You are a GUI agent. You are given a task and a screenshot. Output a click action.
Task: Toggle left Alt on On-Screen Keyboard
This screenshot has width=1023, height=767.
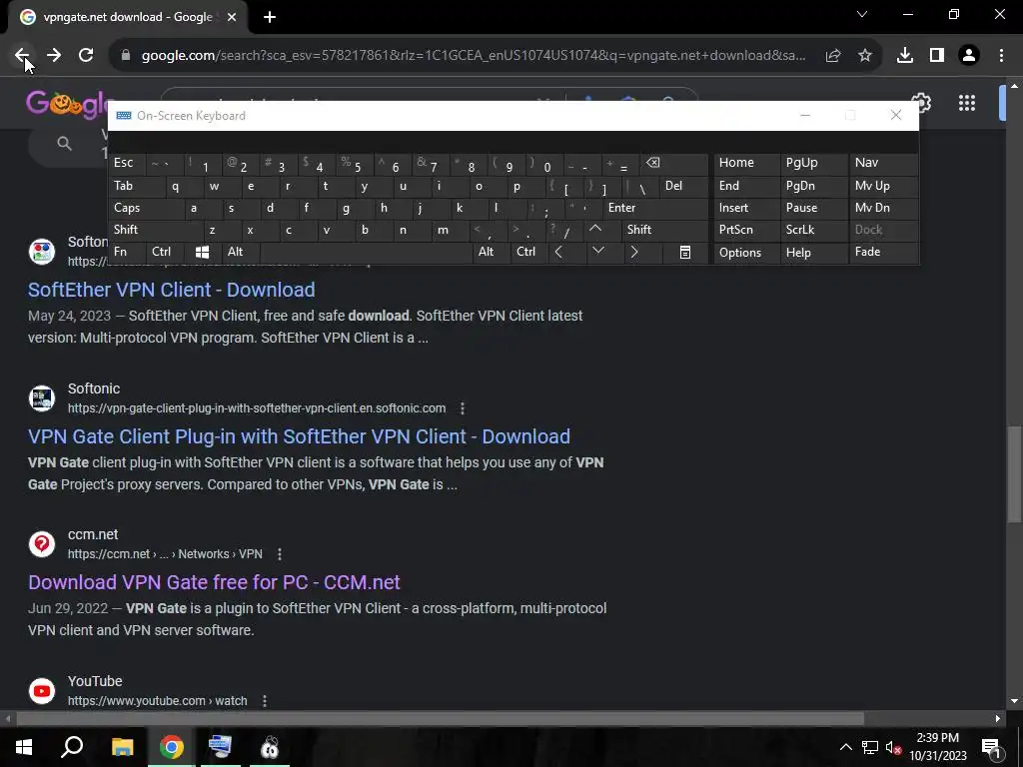[240, 252]
